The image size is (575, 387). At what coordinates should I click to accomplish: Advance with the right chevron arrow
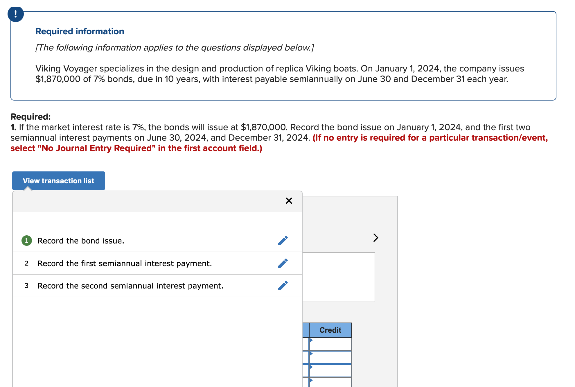pyautogui.click(x=375, y=238)
